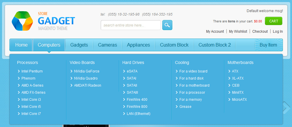Click phone number (055) 184-352-195
The image size is (292, 127).
tap(157, 14)
